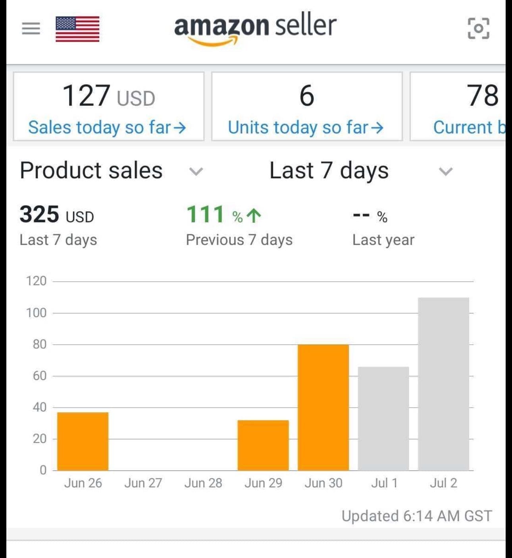The width and height of the screenshot is (512, 558).
Task: Select the Jun 29 orange bar
Action: tap(263, 445)
